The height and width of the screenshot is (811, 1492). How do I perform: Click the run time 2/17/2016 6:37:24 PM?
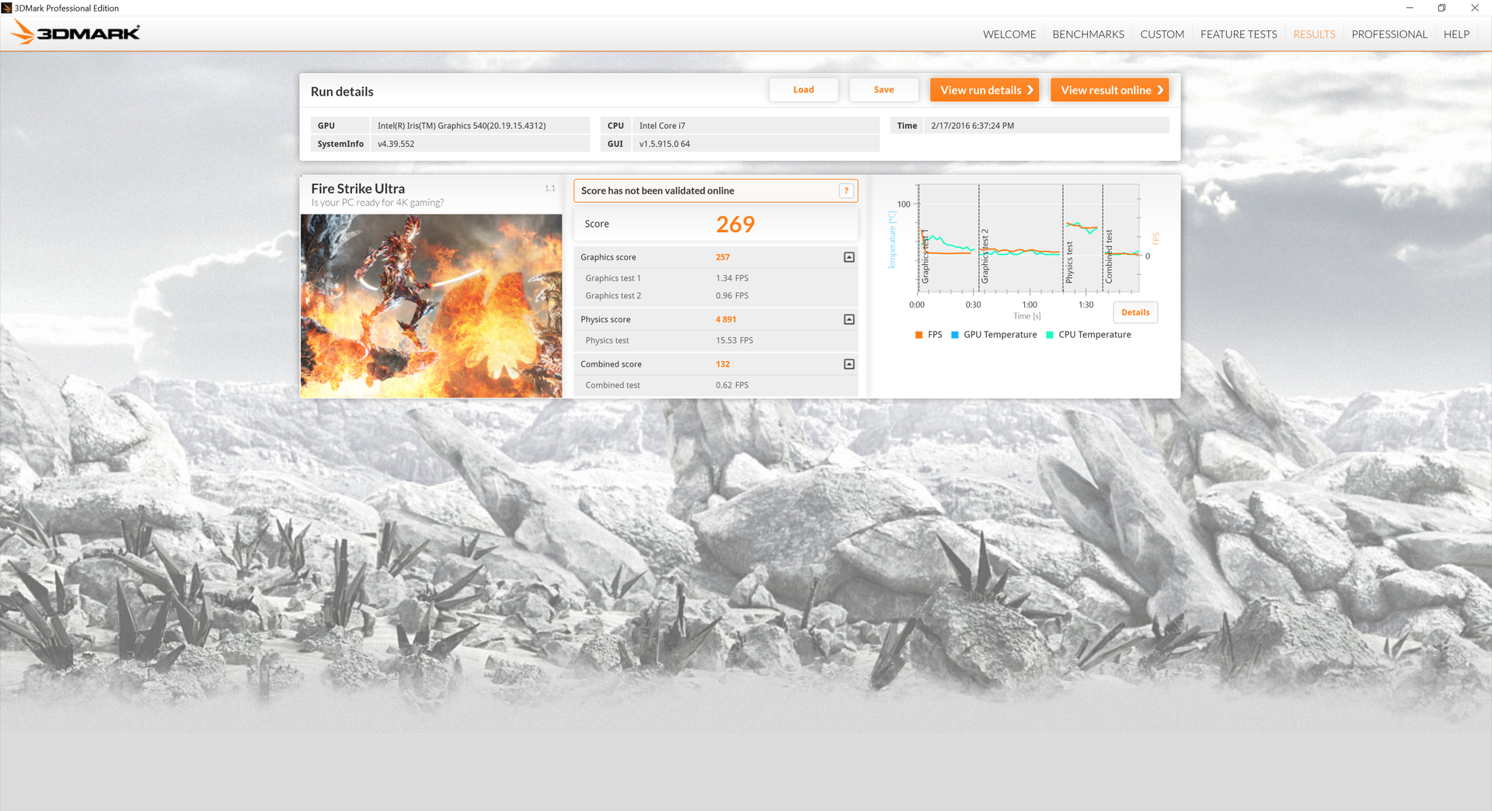pyautogui.click(x=972, y=126)
